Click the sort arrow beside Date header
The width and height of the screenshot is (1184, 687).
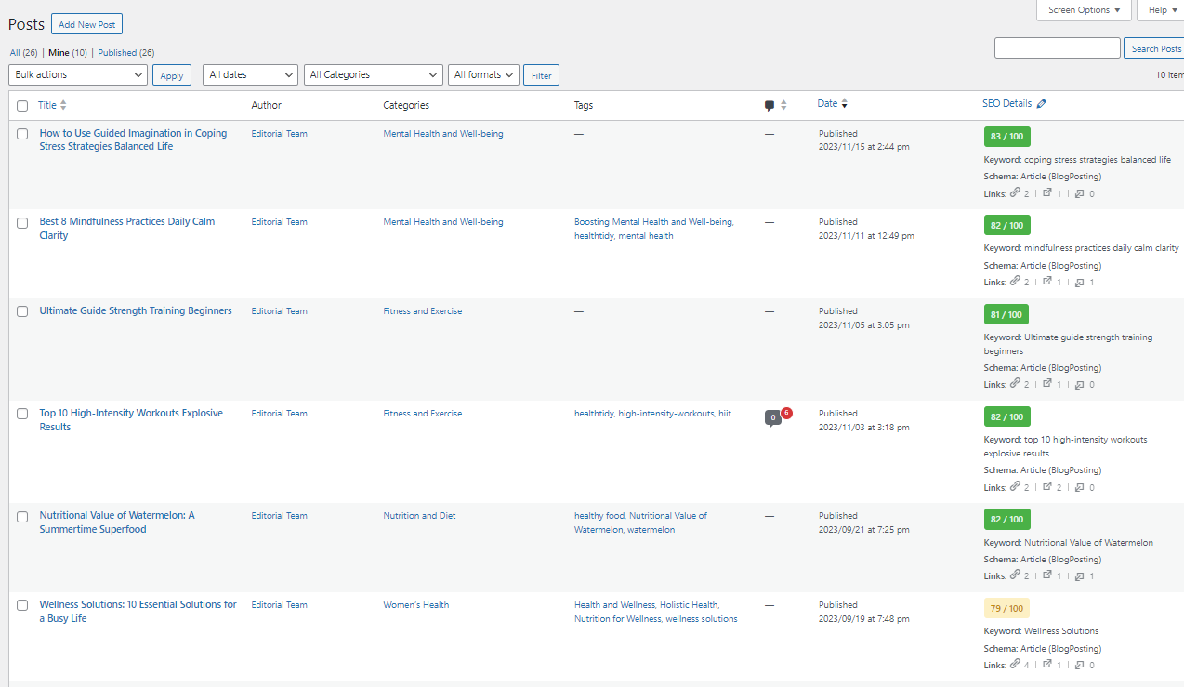844,104
